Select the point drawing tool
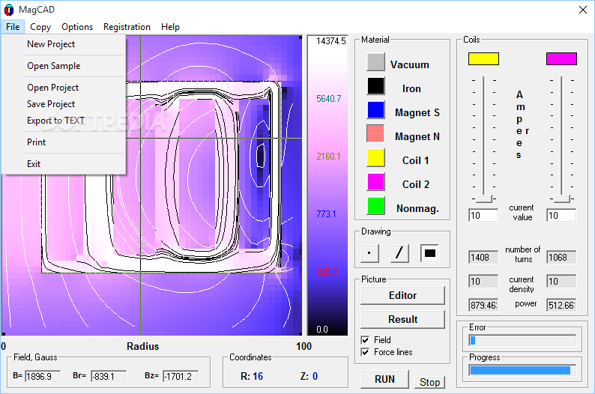Screen dimensions: 595x394 (x=369, y=253)
